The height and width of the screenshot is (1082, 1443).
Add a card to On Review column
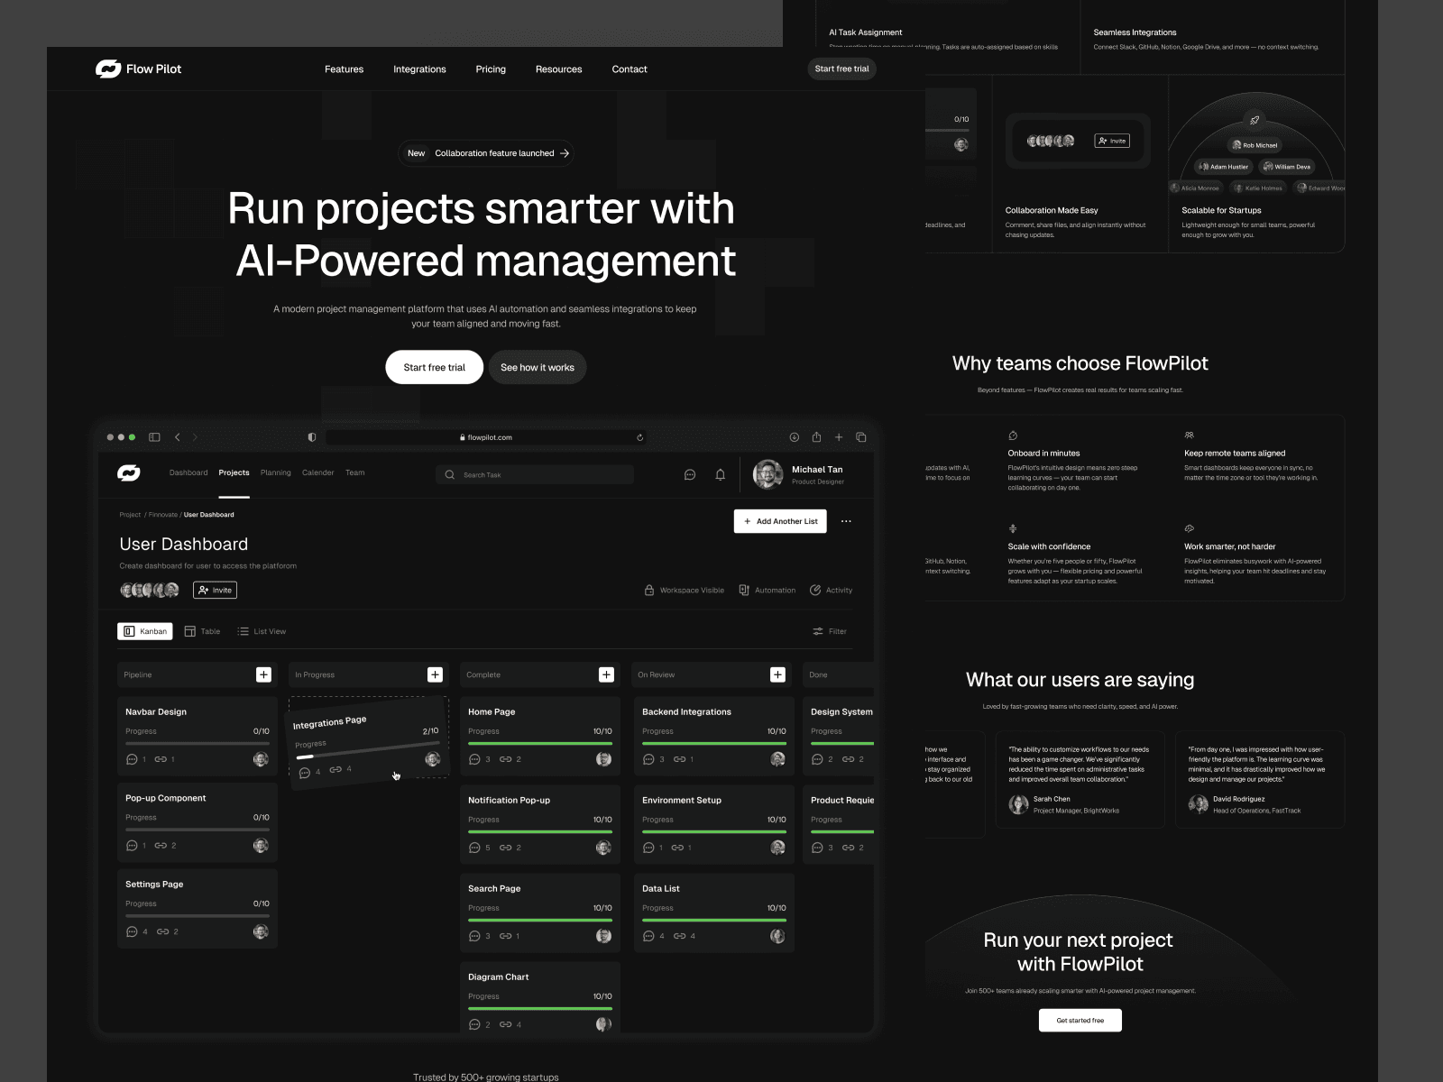point(777,674)
